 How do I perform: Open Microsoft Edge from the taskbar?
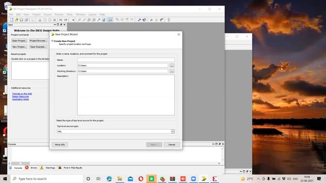(x=109, y=178)
